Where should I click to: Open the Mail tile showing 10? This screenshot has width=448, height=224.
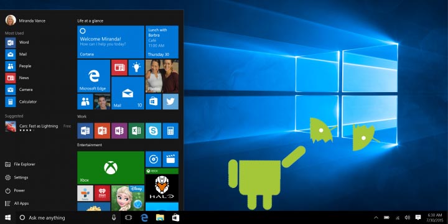coord(128,93)
